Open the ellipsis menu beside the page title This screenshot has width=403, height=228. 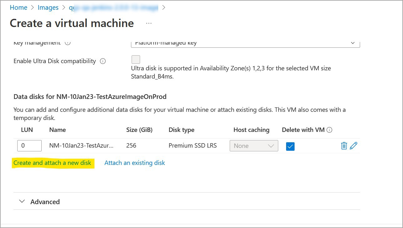[x=149, y=23]
